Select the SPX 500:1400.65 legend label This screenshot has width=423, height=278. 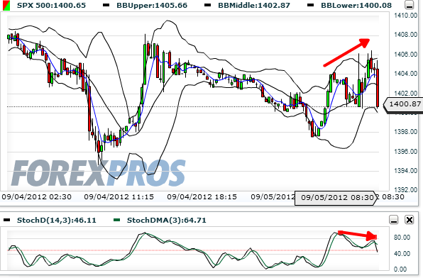[x=51, y=6]
